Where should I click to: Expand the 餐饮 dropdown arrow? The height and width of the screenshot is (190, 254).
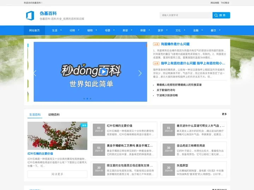[x=220, y=30]
